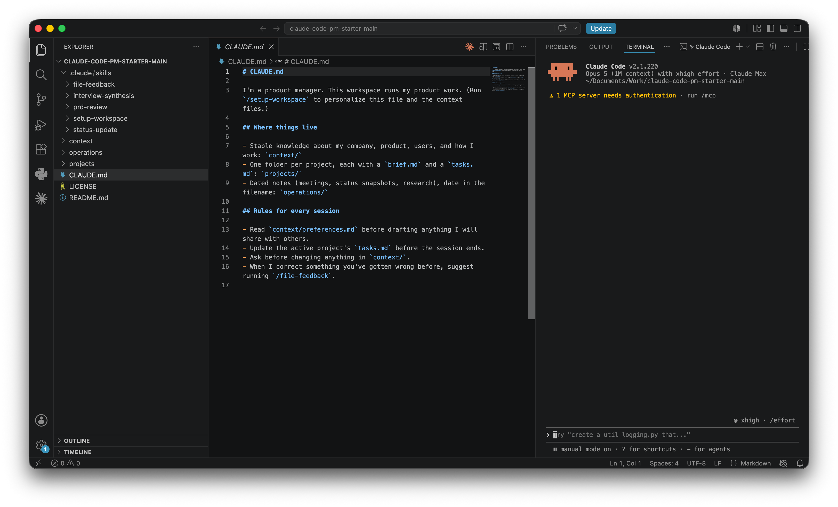Open the chat icon in title bar
Screen dimensions: 838x507
562,28
